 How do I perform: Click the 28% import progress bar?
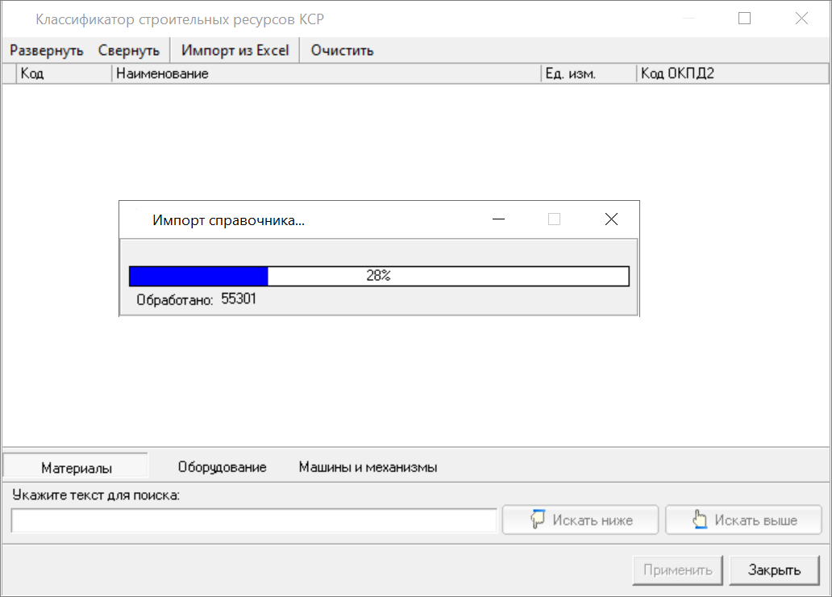coord(379,276)
